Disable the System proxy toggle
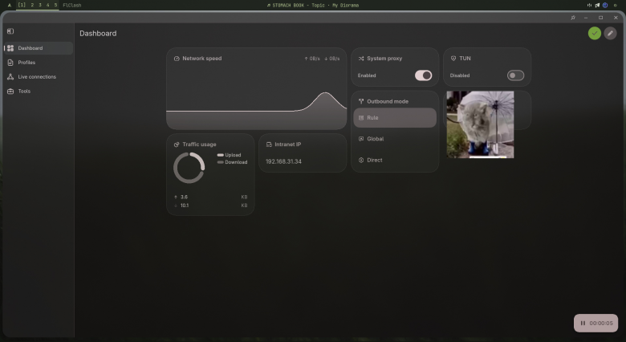The height and width of the screenshot is (342, 626). [x=423, y=75]
